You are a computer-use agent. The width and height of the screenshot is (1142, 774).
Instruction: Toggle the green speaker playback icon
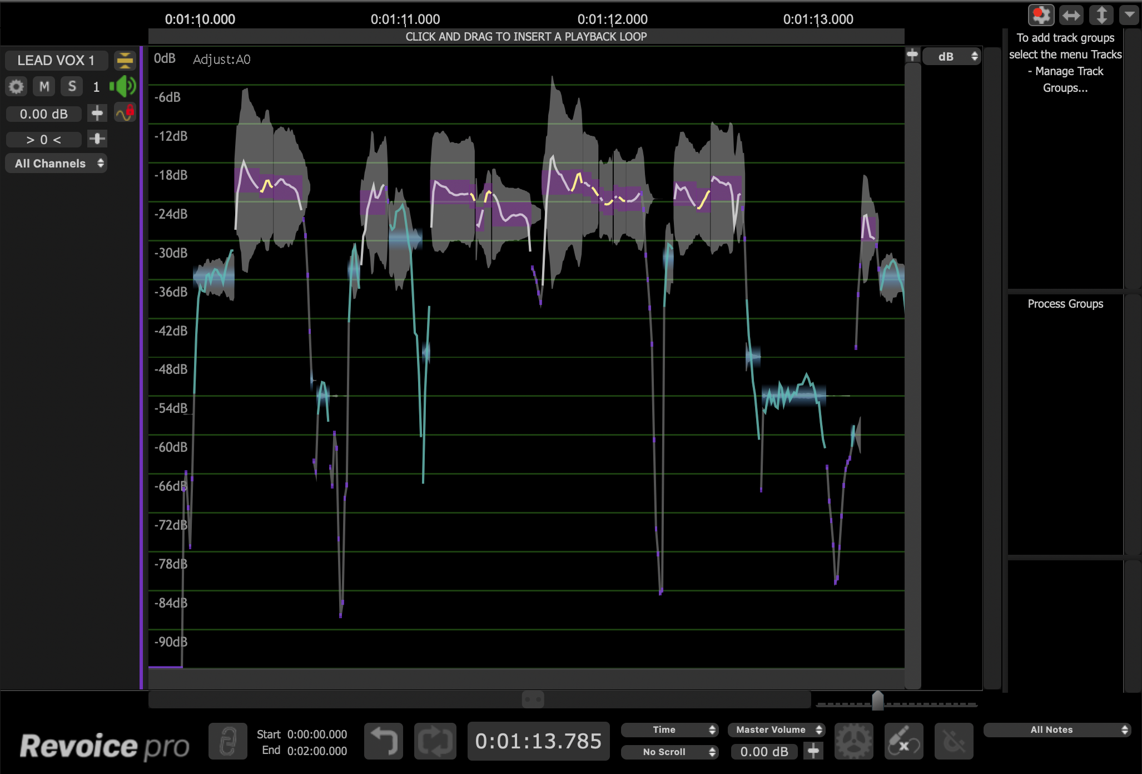(123, 87)
